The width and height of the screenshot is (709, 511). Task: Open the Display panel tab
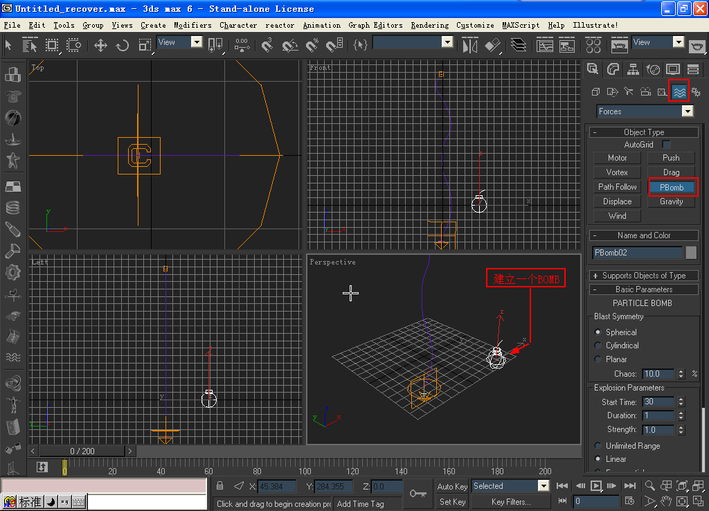[673, 69]
